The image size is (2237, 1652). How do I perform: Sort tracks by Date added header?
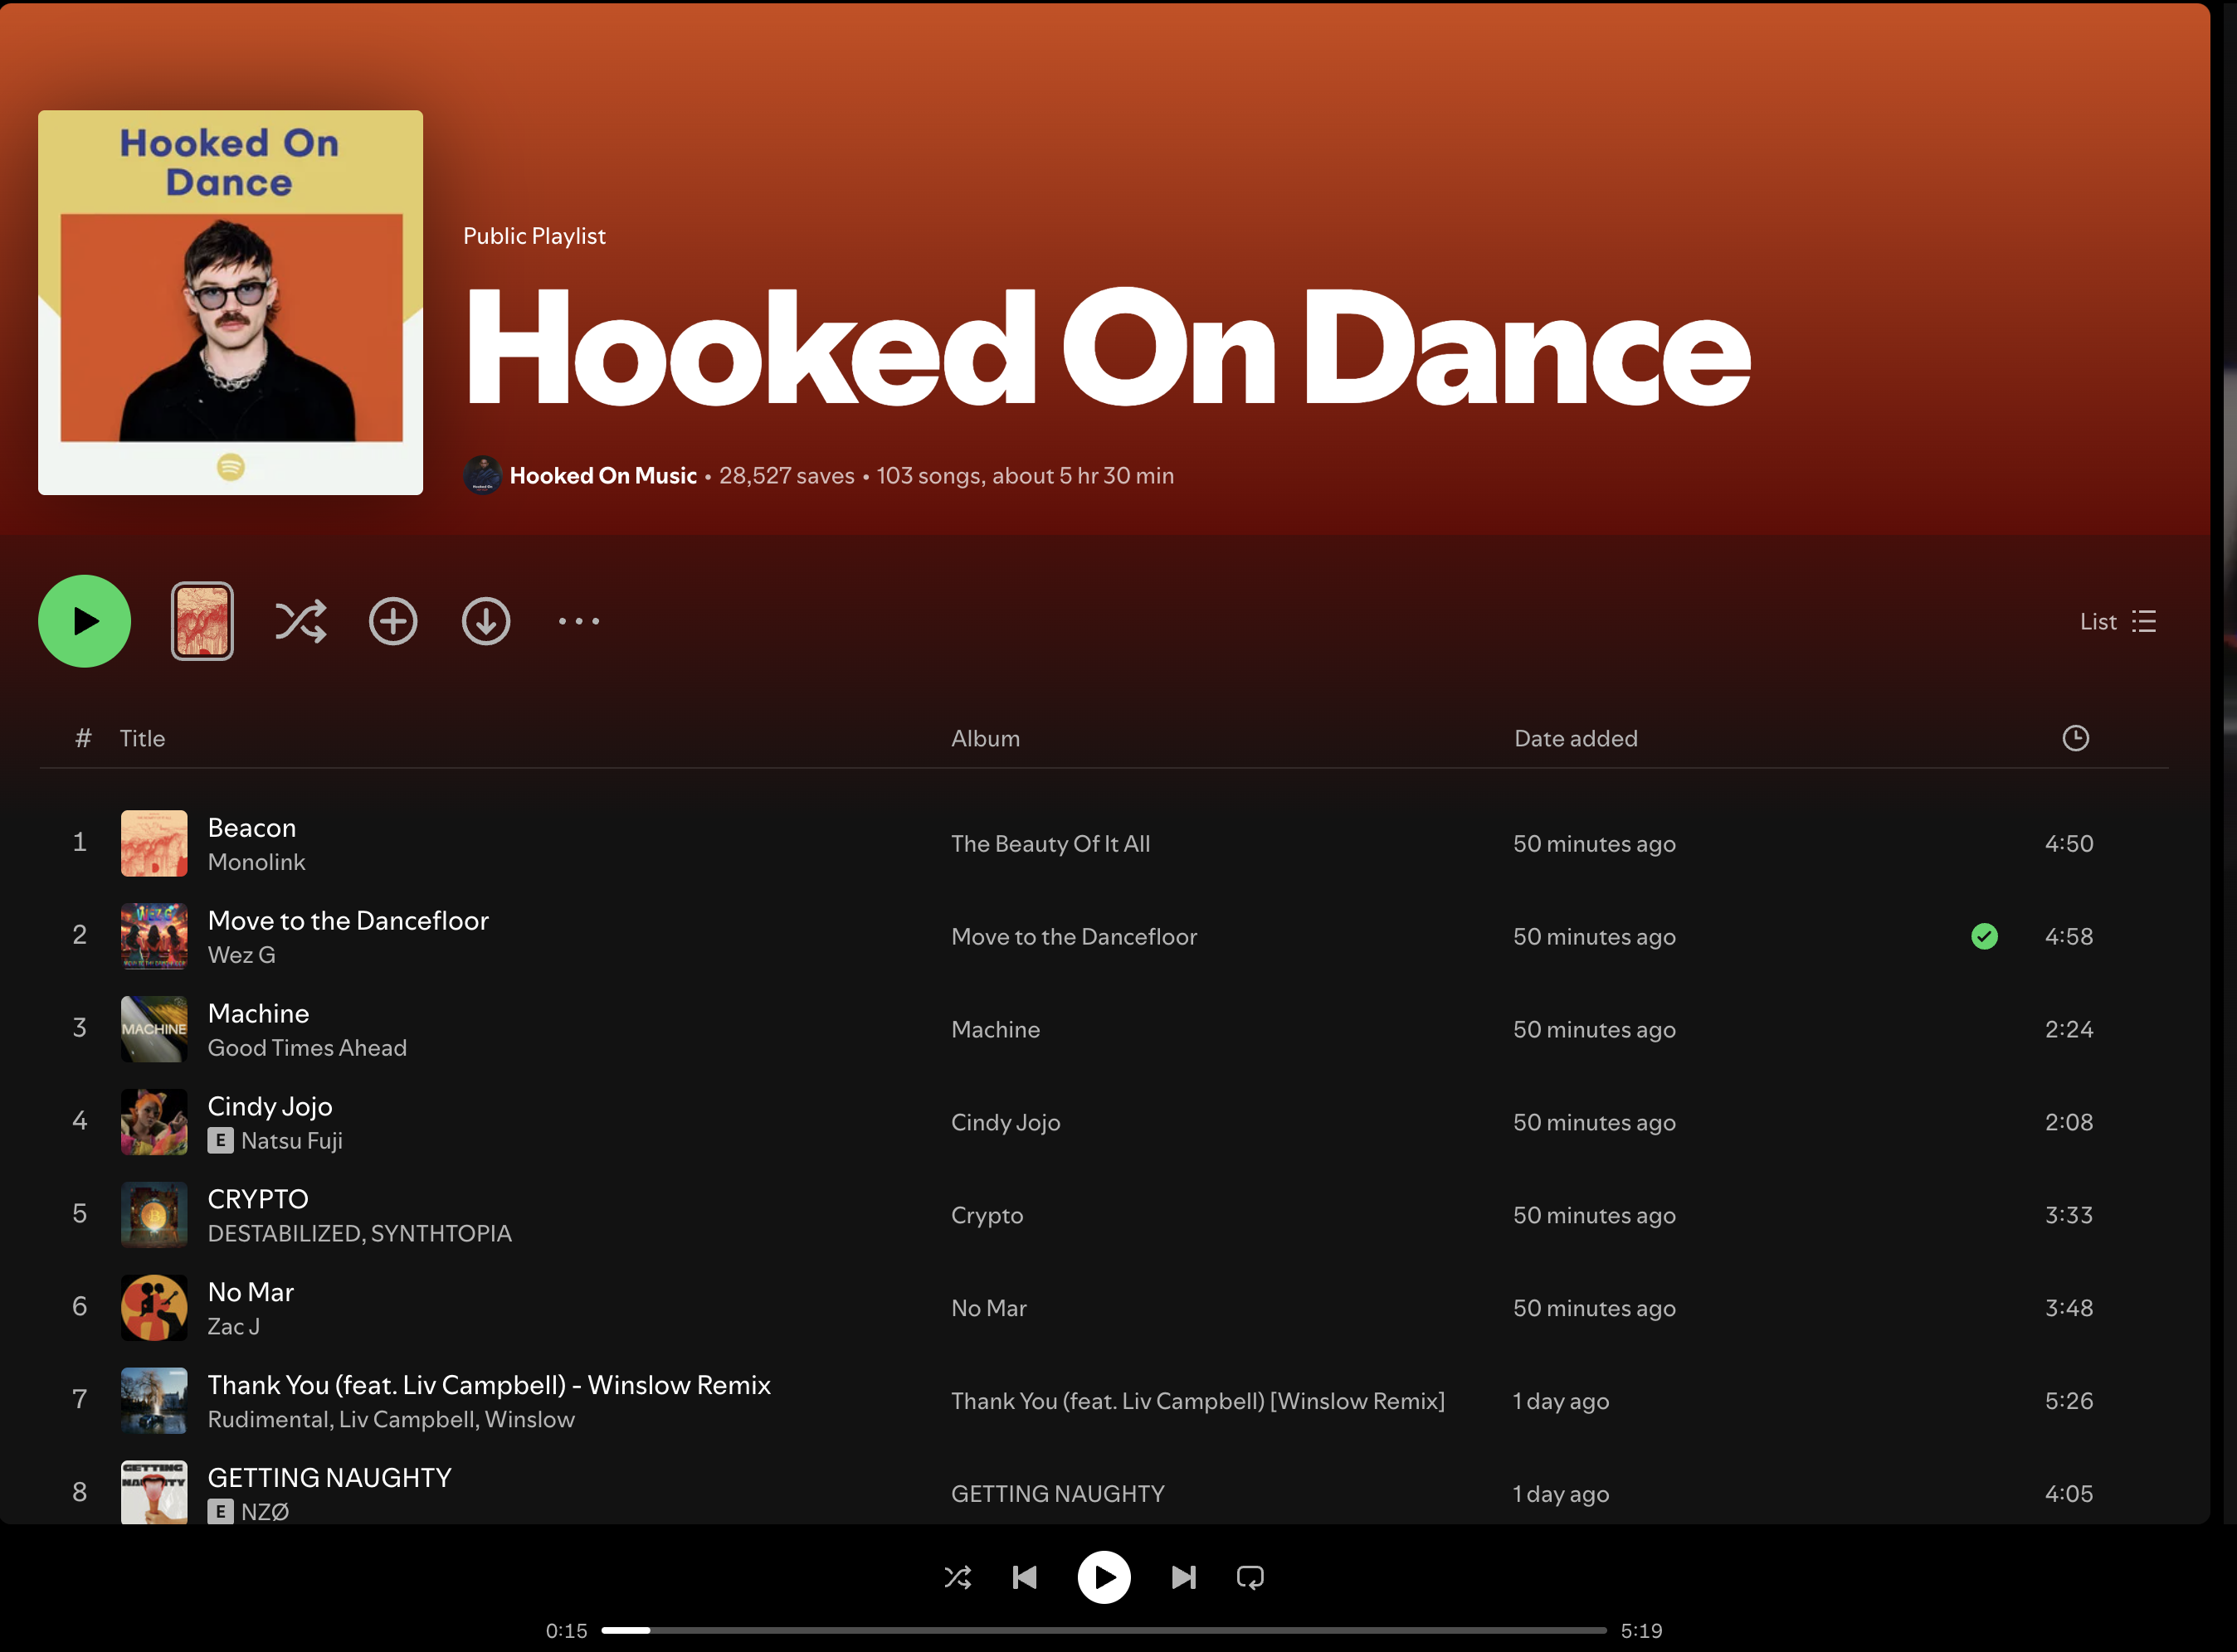coord(1576,738)
